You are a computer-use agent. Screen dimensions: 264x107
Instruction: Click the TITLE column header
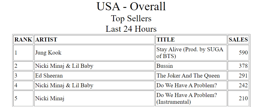[x=166, y=40]
